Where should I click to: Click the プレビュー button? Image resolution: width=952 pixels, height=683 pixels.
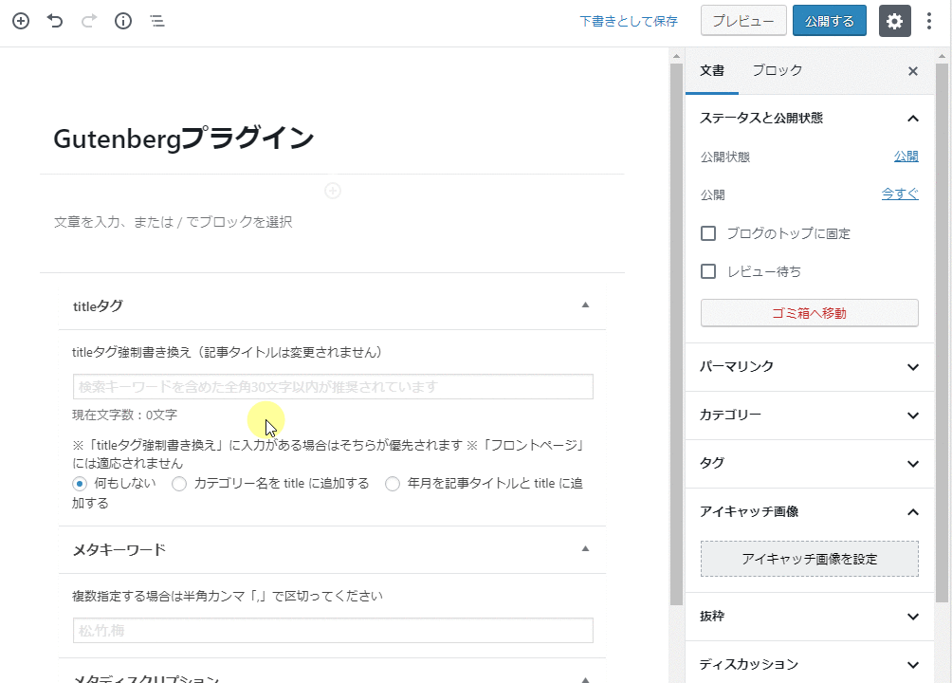tap(743, 21)
